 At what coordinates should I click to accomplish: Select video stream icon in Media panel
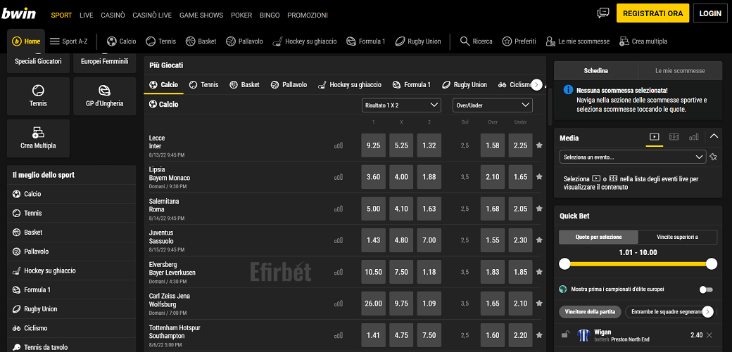[655, 137]
